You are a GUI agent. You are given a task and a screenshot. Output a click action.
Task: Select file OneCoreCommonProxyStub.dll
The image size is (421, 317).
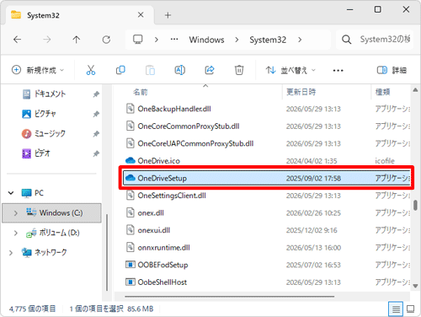[189, 126]
